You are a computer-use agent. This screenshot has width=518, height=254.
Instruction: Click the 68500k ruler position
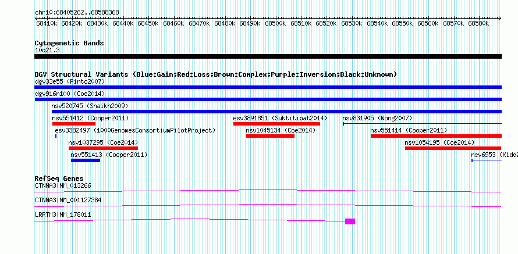(x=276, y=23)
